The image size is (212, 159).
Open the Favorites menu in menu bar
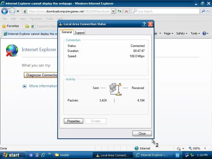click(36, 19)
